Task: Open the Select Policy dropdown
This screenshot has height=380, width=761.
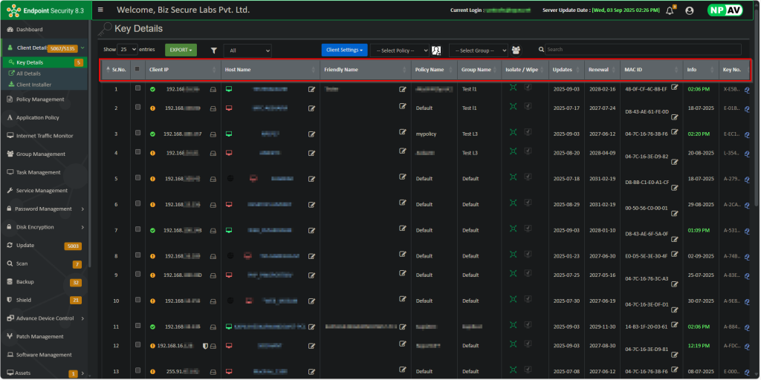Action: pos(400,50)
